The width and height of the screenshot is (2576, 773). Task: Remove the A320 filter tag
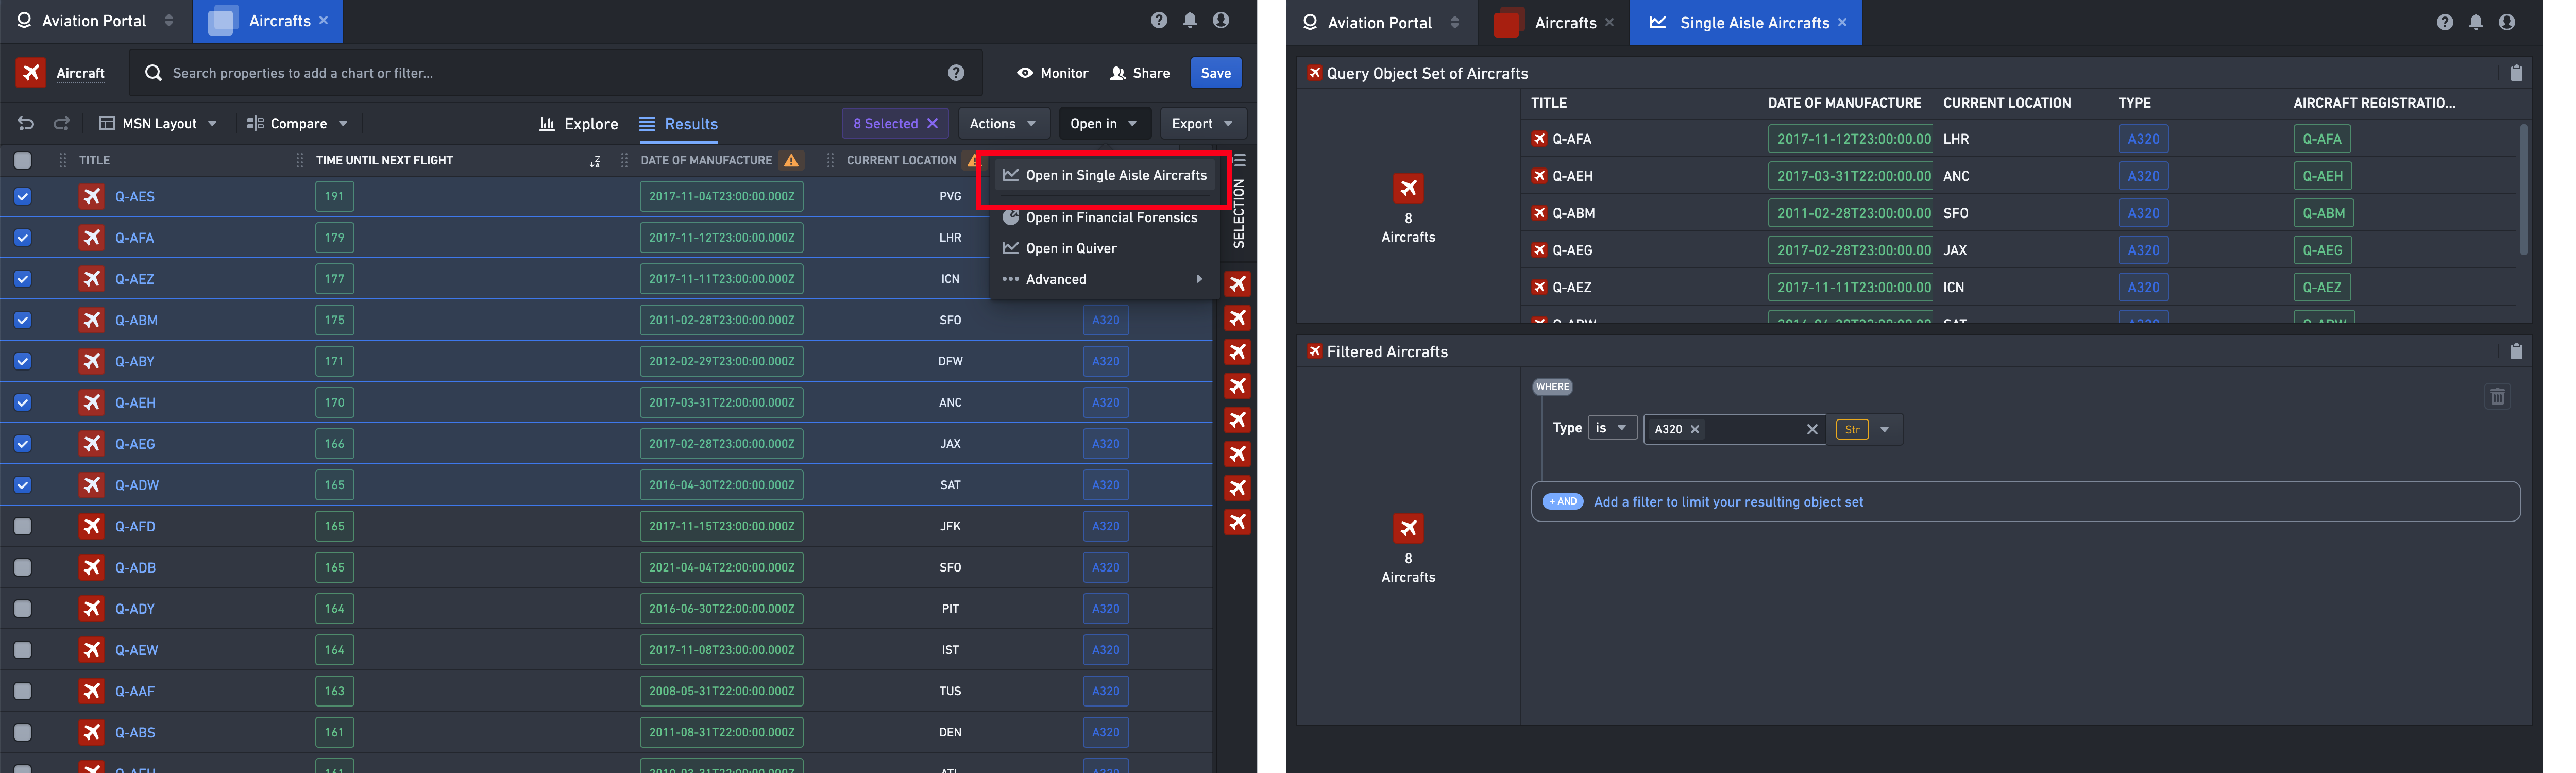[1695, 429]
